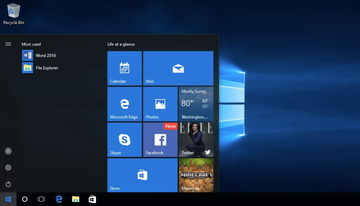
Task: Click the Windows Start button
Action: click(8, 199)
